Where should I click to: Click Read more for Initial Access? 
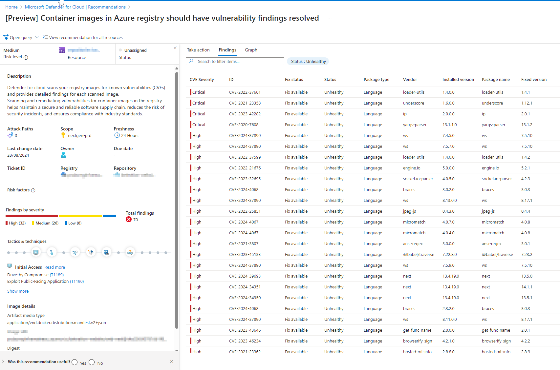(55, 267)
